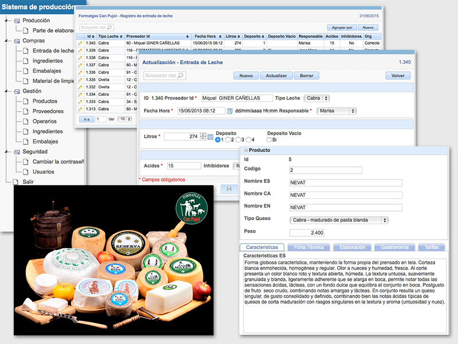Click Volver button
The image size is (458, 344).
tap(398, 76)
